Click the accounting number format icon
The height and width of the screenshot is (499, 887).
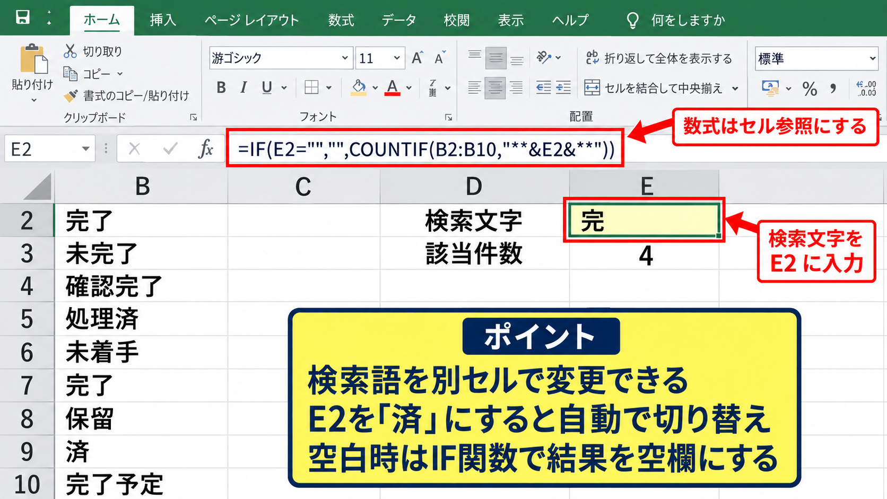tap(770, 88)
